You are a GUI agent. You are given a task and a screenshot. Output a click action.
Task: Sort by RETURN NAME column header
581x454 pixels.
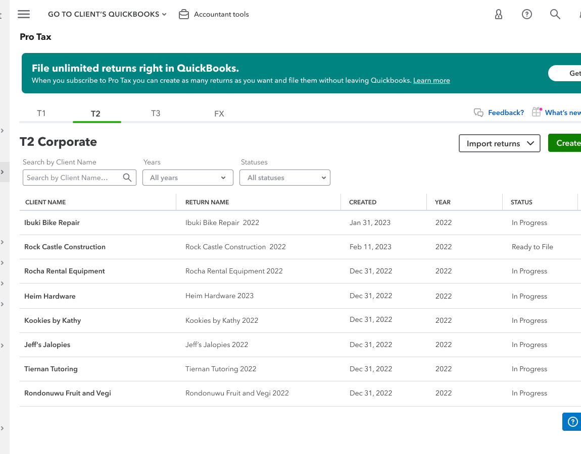pos(207,202)
